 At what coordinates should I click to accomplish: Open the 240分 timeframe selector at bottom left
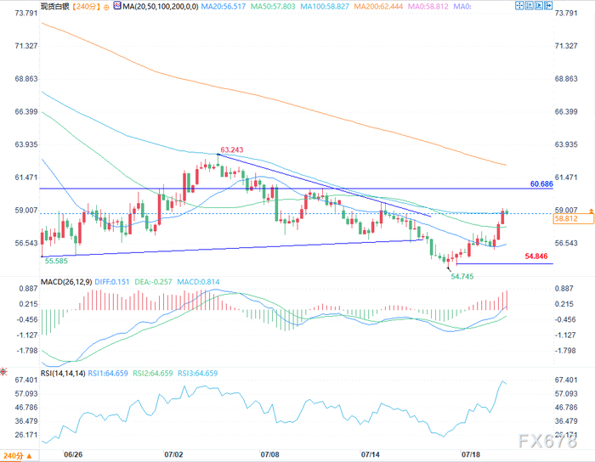click(x=18, y=455)
